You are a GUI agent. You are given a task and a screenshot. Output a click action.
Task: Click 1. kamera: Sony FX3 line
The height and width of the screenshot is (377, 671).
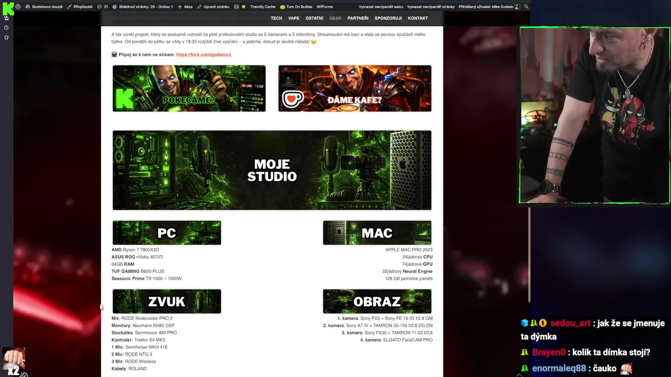385,318
